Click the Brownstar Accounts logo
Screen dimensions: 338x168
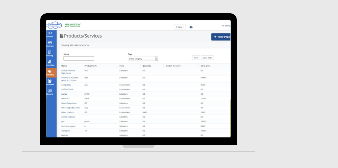pos(52,25)
